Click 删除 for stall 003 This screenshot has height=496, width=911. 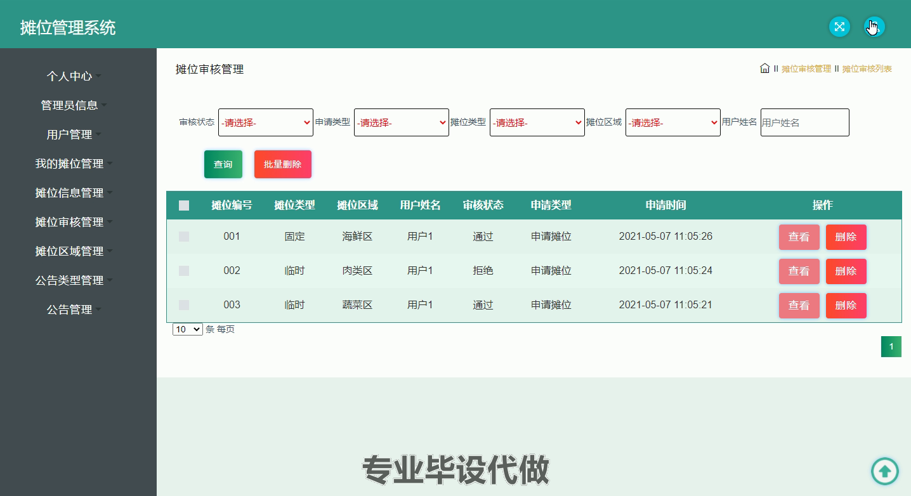(846, 306)
